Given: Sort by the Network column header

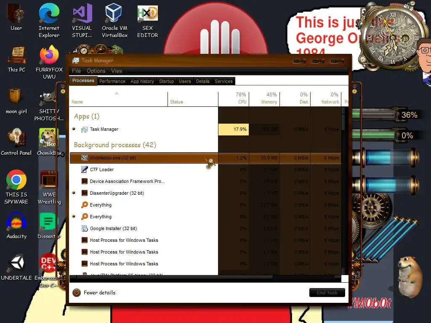Looking at the screenshot, I should [x=326, y=98].
